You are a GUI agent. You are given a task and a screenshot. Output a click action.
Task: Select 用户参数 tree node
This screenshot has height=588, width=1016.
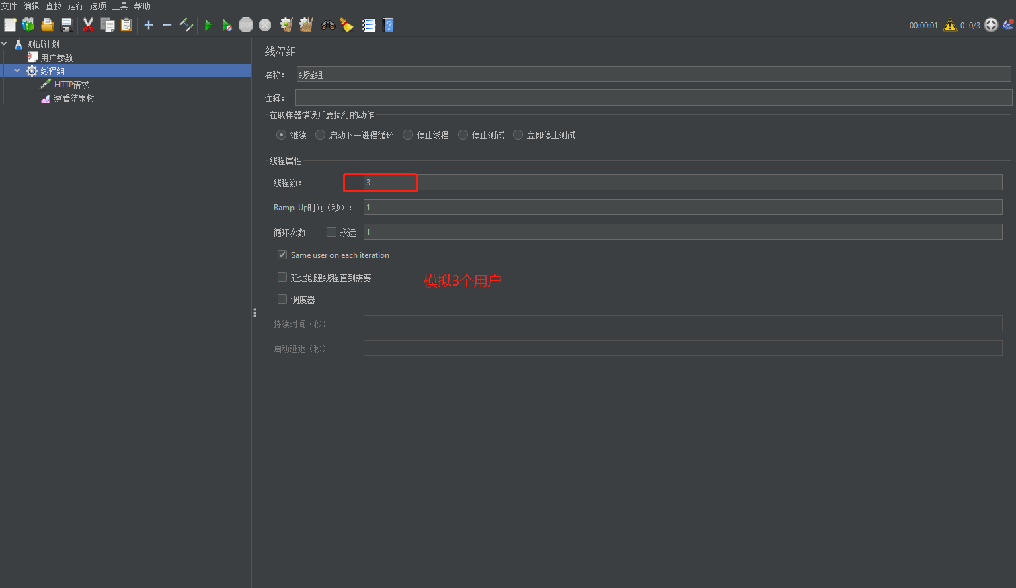click(57, 58)
